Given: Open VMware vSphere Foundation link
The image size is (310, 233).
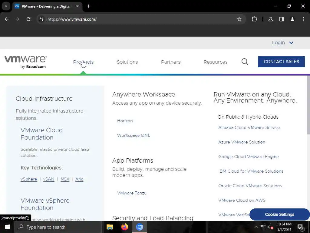Looking at the screenshot, I should tap(45, 204).
